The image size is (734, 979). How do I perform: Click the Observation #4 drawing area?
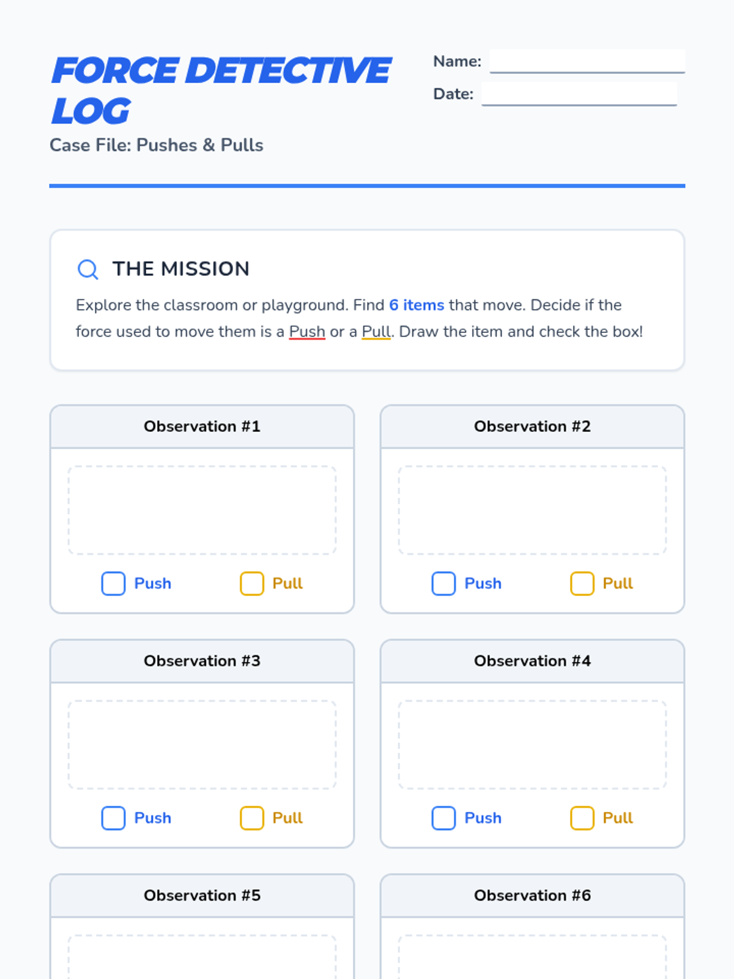click(532, 745)
